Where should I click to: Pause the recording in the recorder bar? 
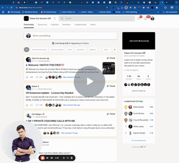pyautogui.click(x=47, y=158)
